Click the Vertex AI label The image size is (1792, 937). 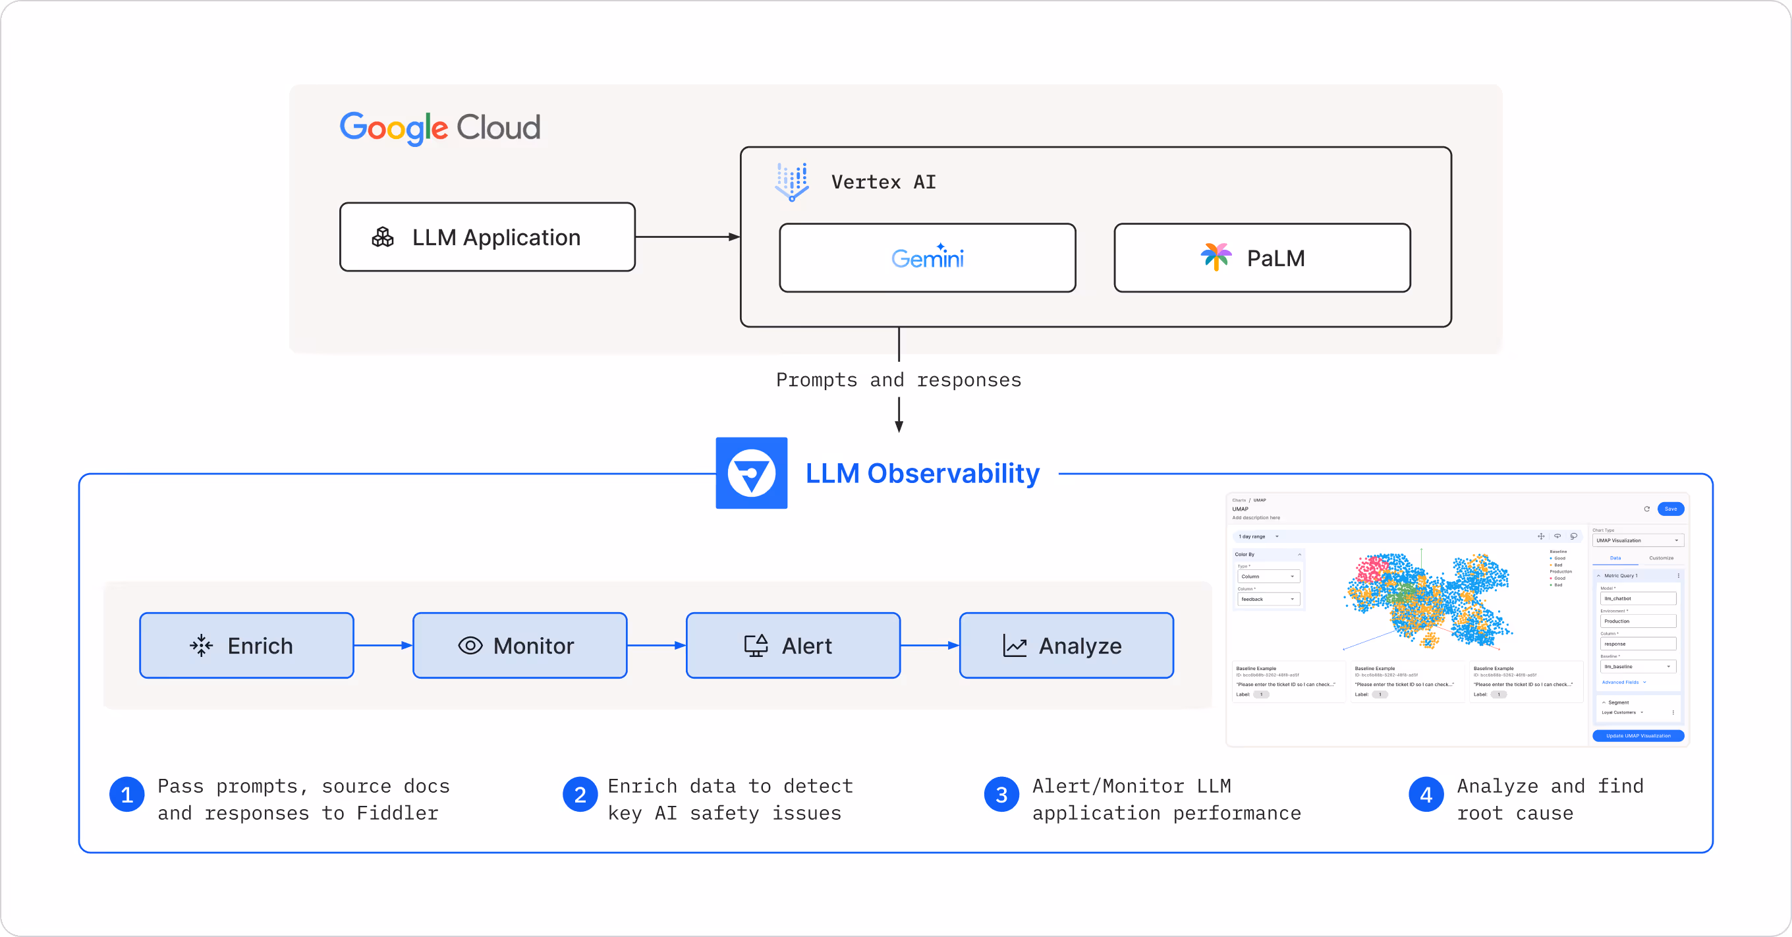[883, 183]
